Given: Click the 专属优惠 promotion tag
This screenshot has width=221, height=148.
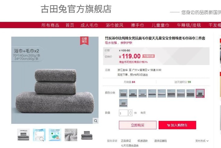Looking at the screenshot, I should coord(148,56).
